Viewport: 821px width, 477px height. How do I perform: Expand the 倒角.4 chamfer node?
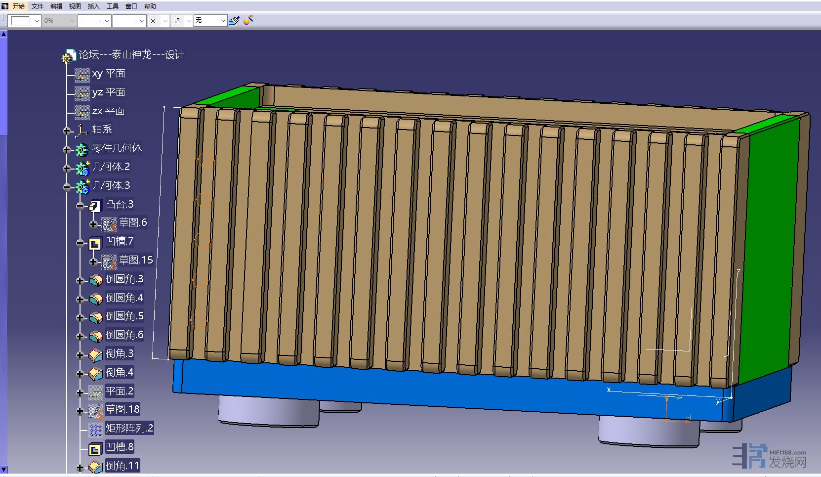pyautogui.click(x=80, y=374)
